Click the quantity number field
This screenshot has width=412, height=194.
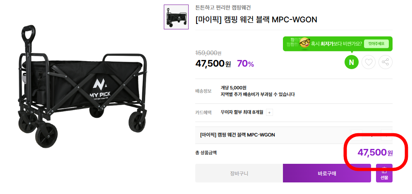[371, 134]
